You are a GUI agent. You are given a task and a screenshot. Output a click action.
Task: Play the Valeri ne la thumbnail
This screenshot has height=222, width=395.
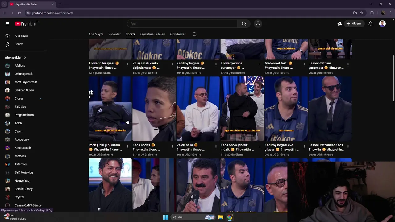(198, 109)
